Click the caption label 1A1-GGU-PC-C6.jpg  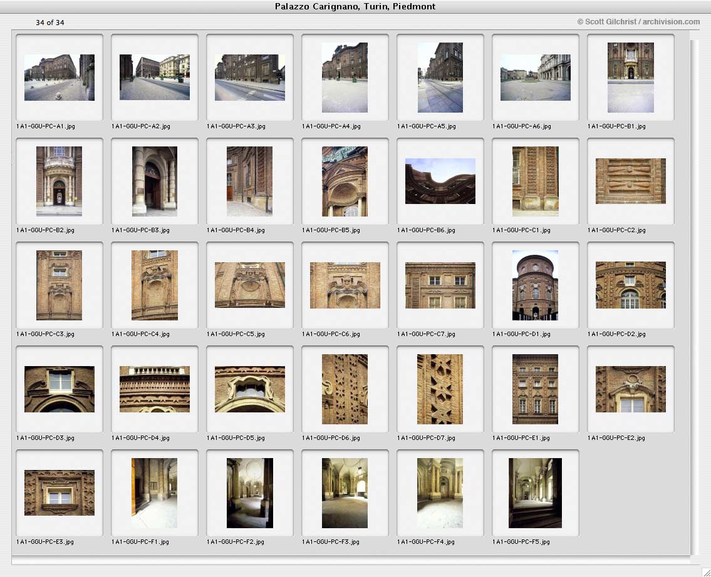point(331,334)
